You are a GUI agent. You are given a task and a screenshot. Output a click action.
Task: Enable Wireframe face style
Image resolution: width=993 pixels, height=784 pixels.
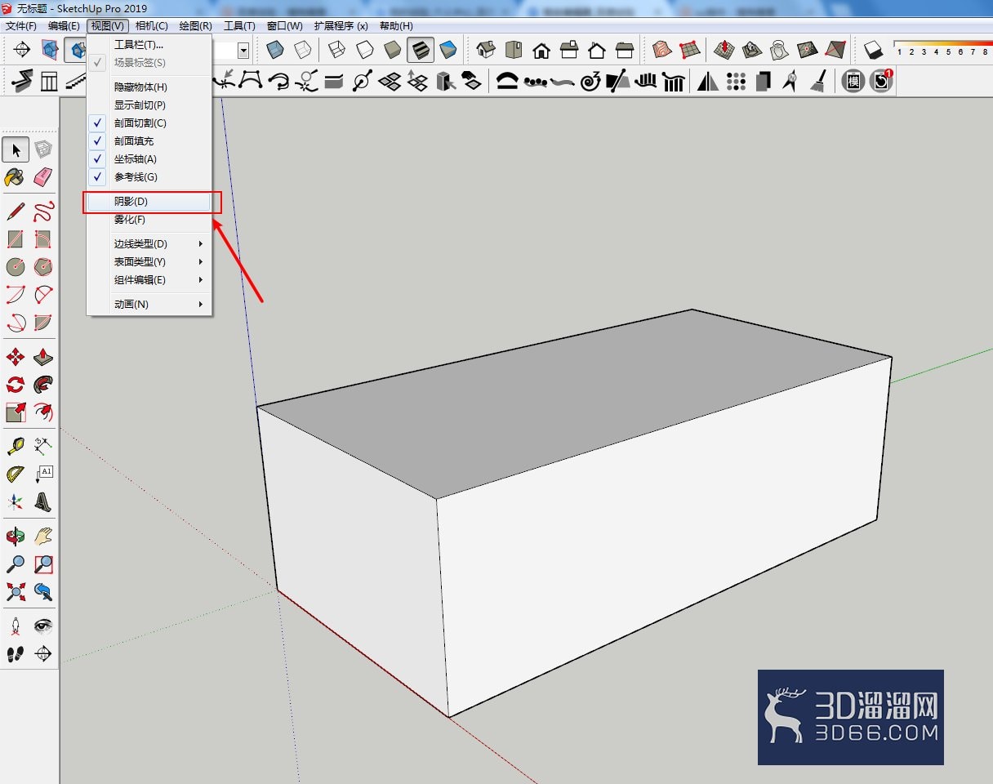tap(337, 51)
